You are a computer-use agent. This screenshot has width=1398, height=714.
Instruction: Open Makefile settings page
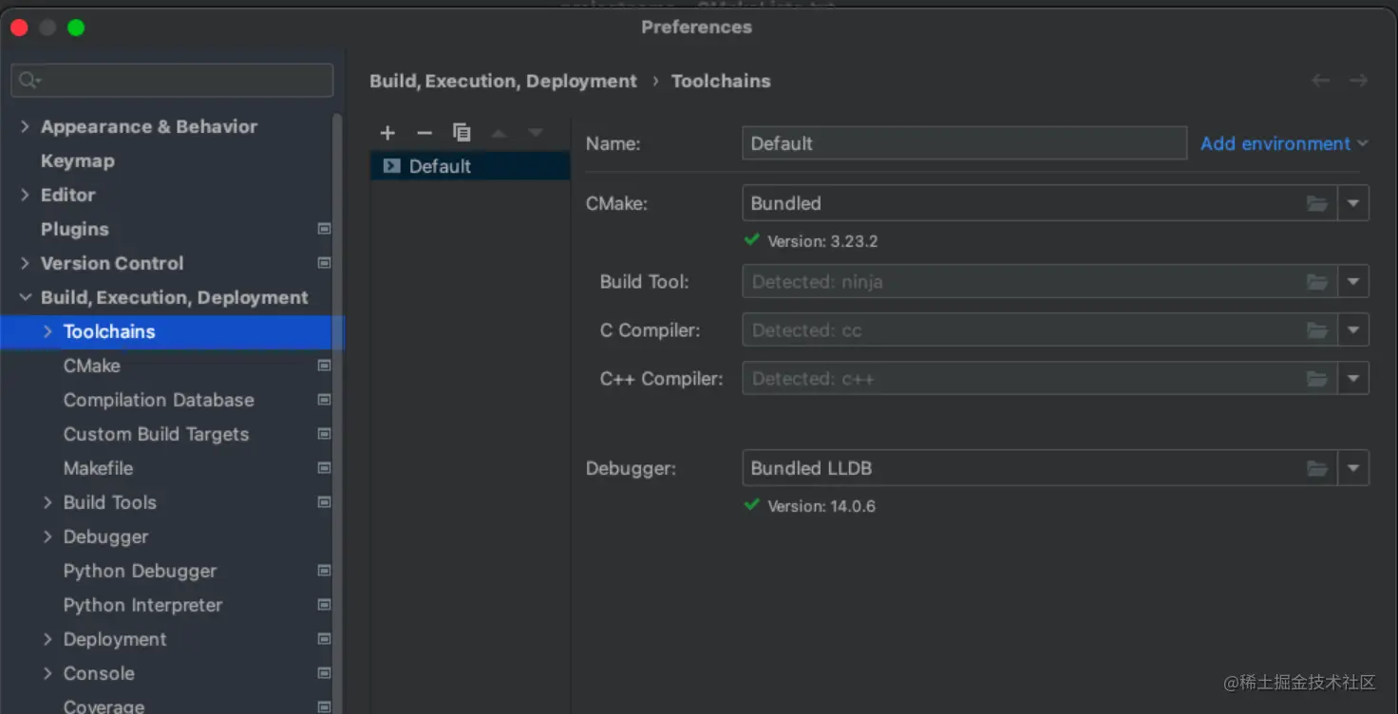pos(99,468)
